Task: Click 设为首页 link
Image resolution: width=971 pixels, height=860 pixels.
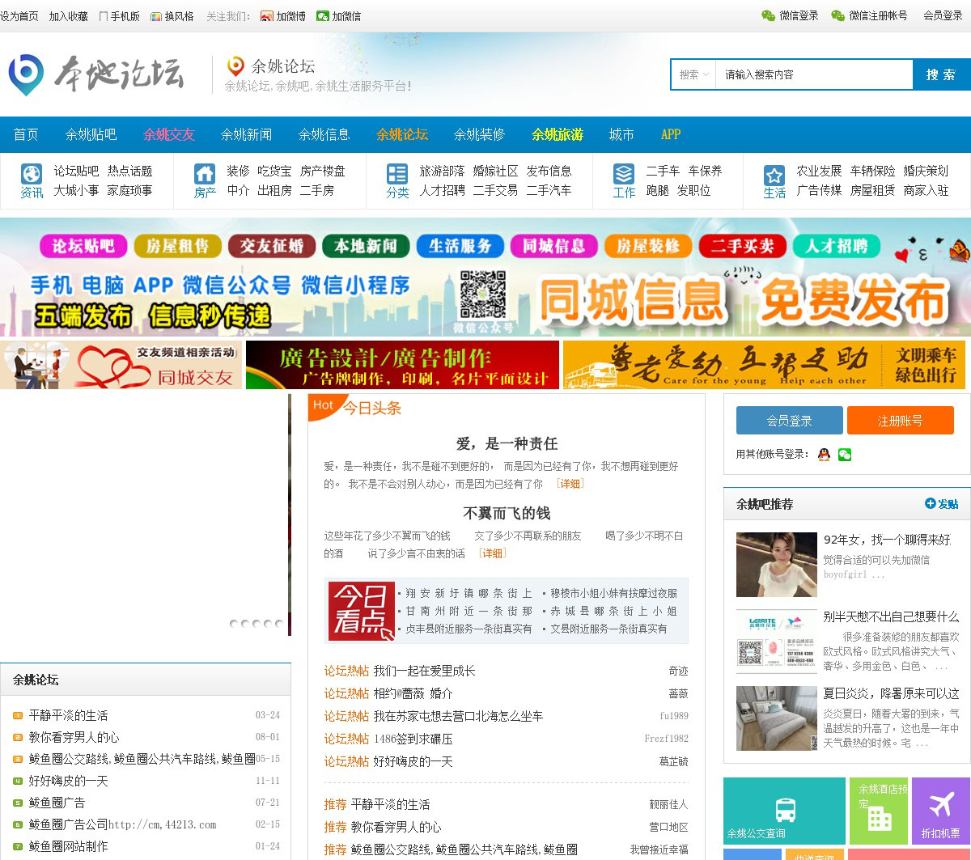Action: (x=19, y=16)
